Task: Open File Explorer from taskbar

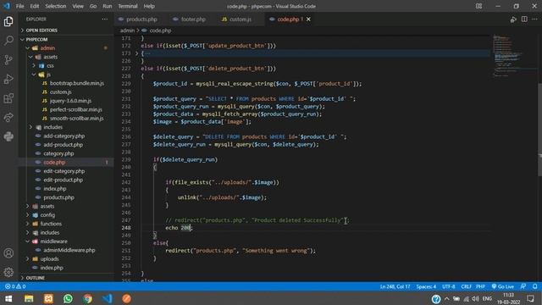Action: 29,298
